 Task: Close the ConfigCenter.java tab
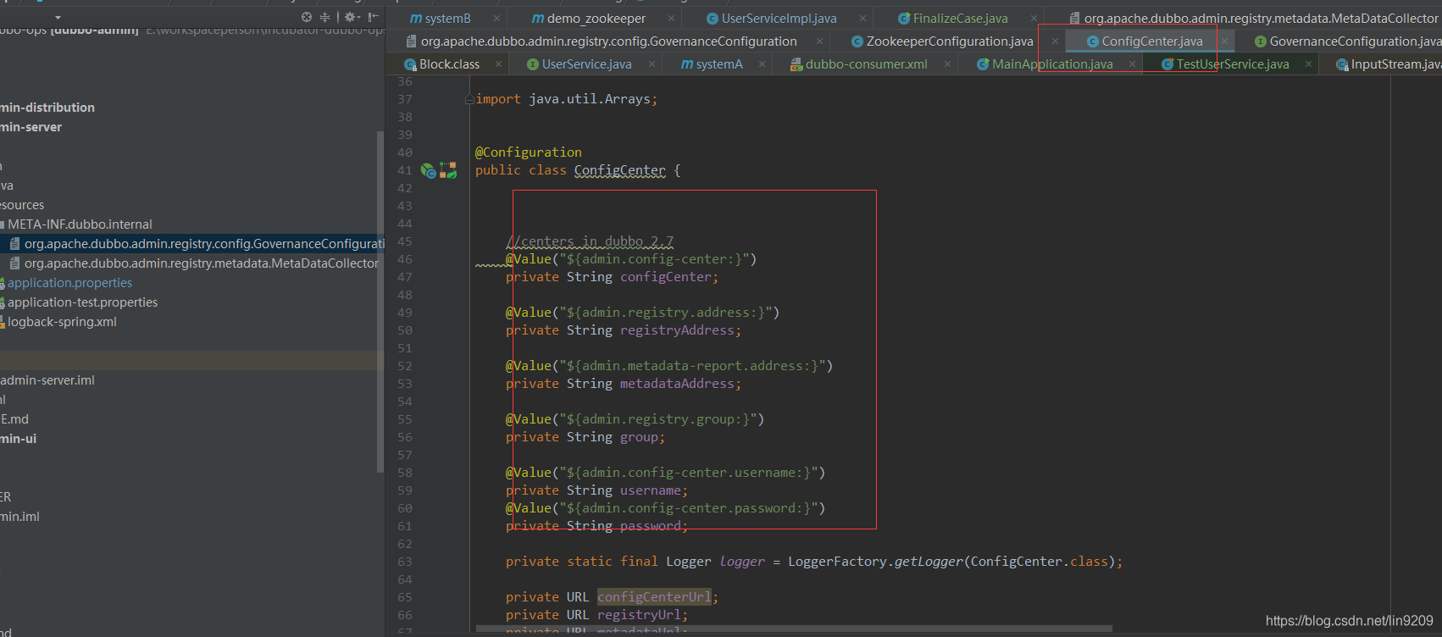[x=1224, y=42]
